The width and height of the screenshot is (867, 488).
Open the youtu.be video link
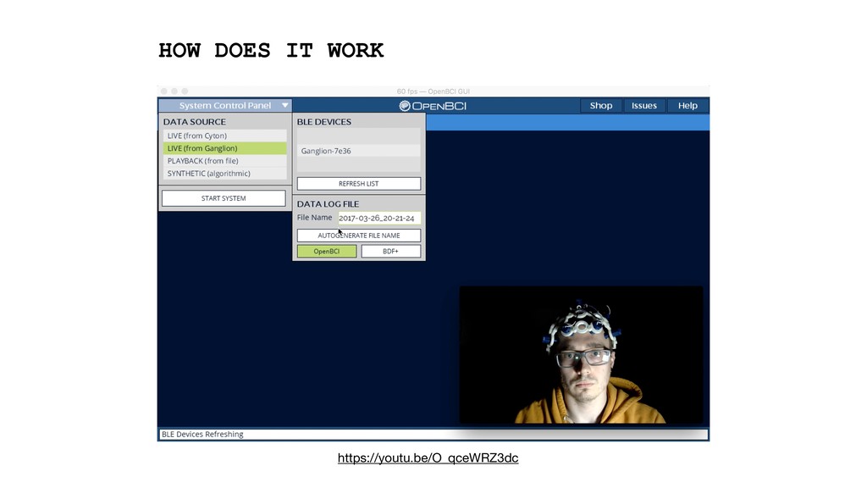click(x=428, y=458)
